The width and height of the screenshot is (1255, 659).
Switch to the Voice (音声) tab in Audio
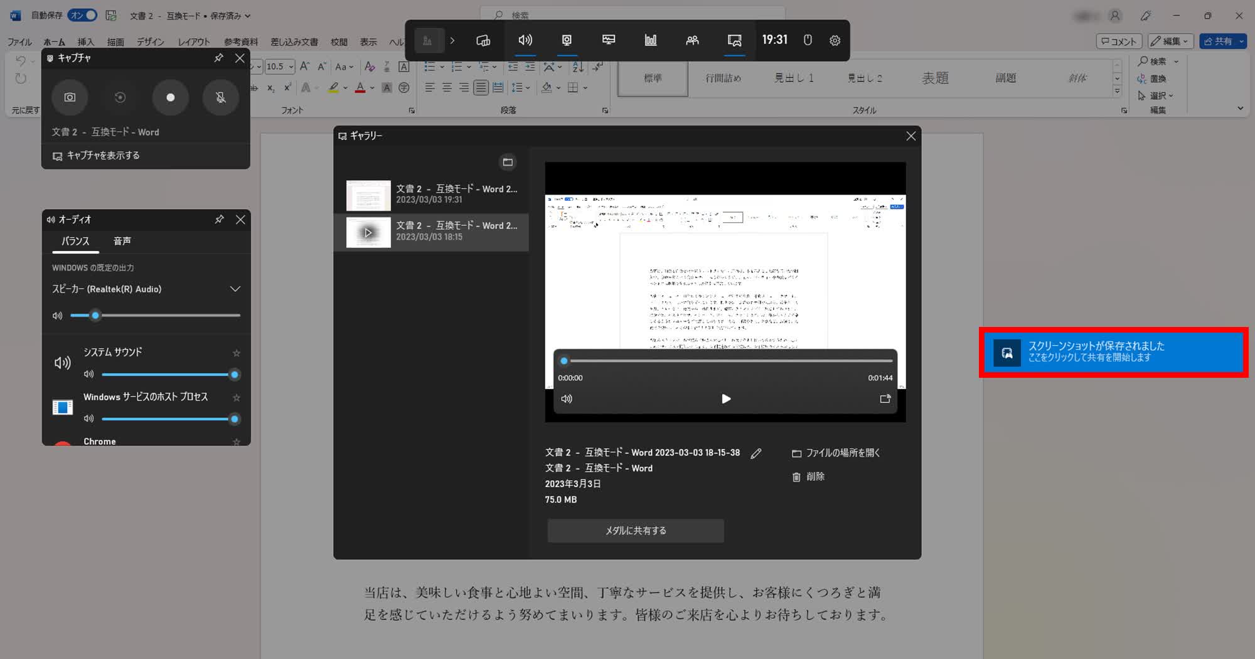coord(122,241)
